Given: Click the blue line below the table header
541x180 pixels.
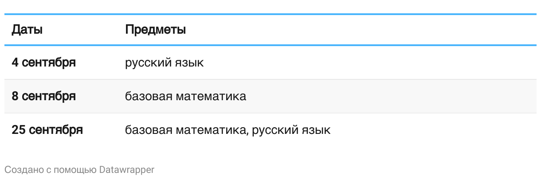Looking at the screenshot, I should pos(270,45).
